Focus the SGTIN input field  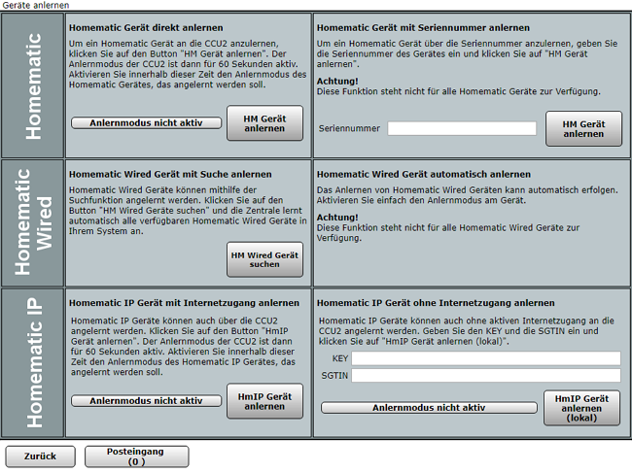[485, 375]
